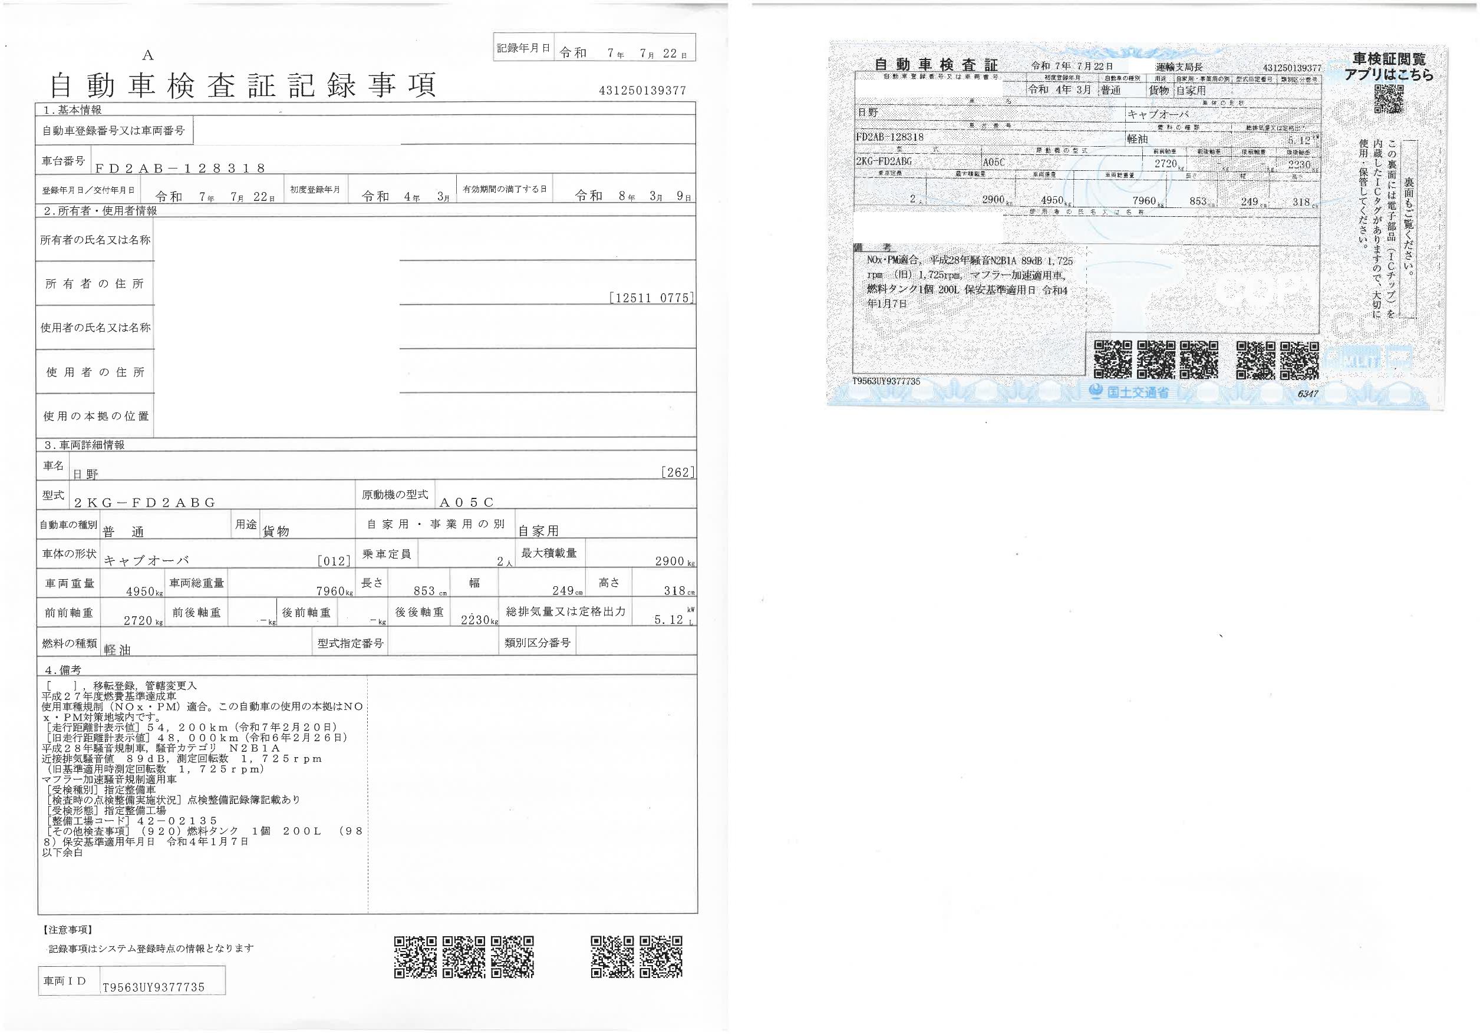Select section heading 2.所有者・使用者情報
Viewport: 1480px width, 1034px height.
tap(100, 211)
